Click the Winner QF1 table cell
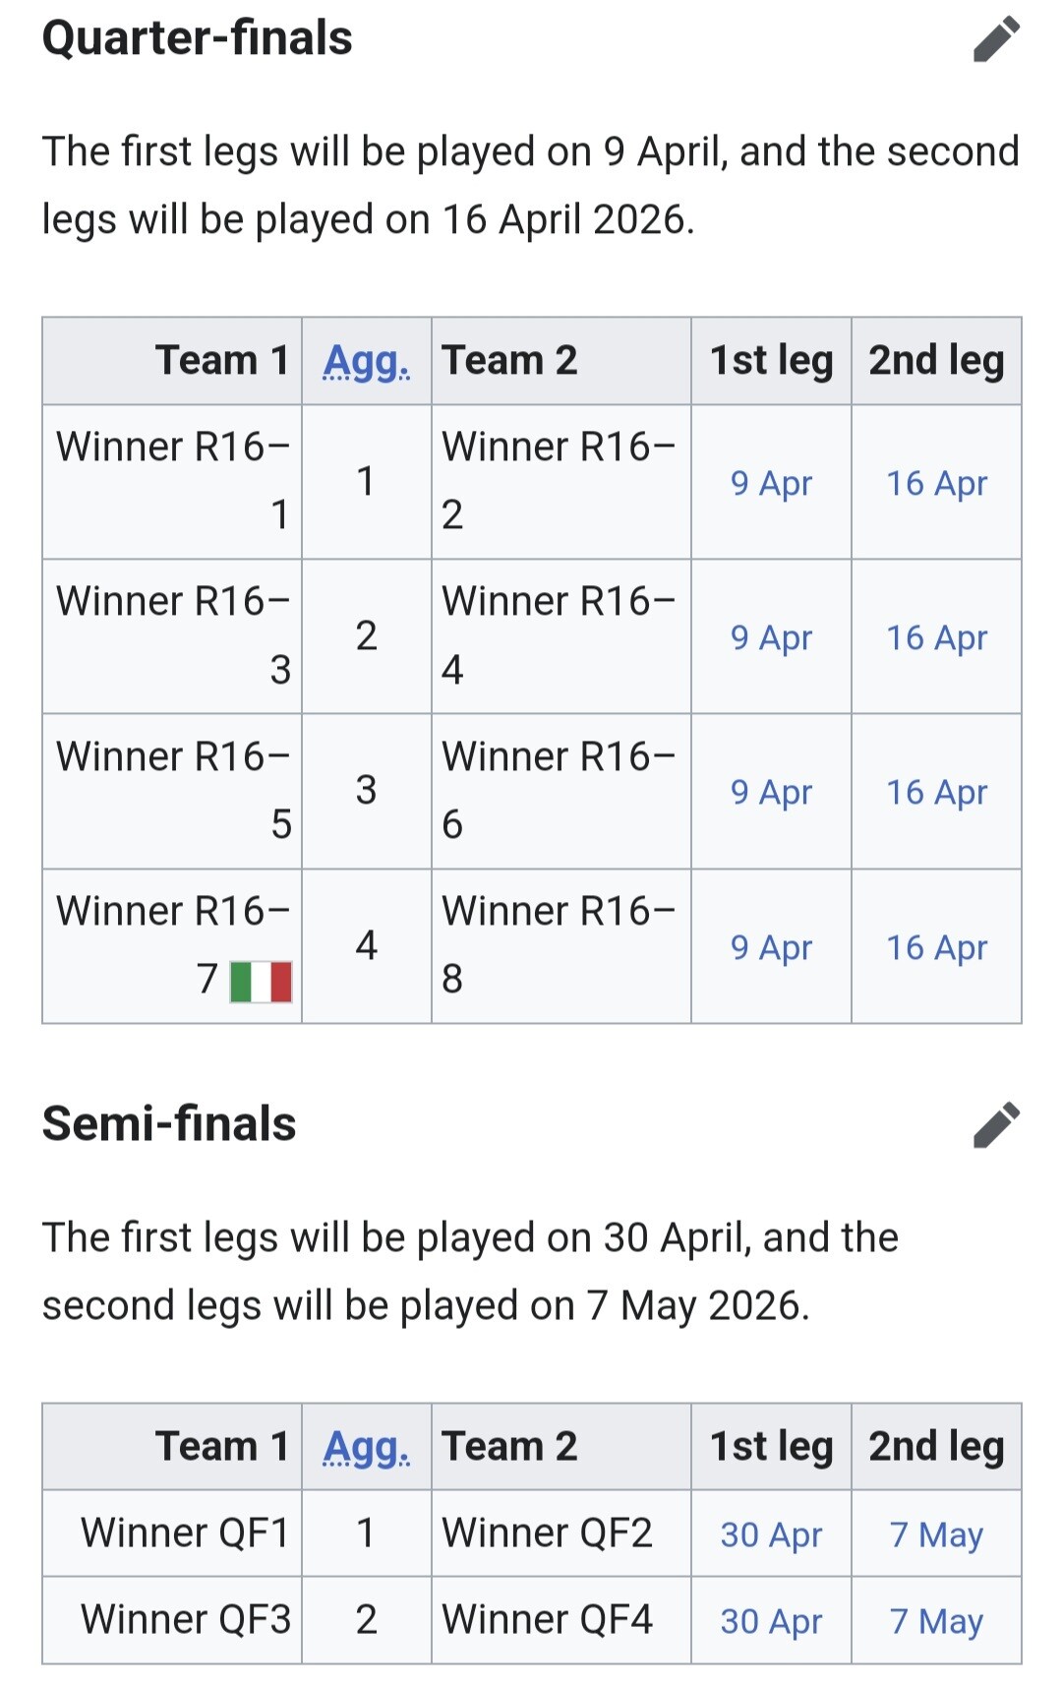This screenshot has height=1683, width=1062. pyautogui.click(x=185, y=1533)
